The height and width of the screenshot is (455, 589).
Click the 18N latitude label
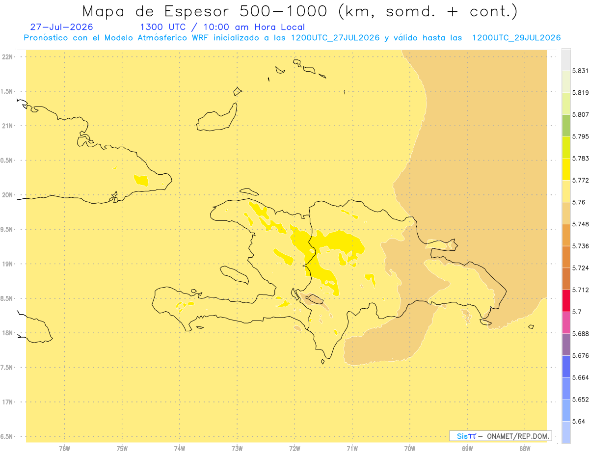[x=7, y=333]
